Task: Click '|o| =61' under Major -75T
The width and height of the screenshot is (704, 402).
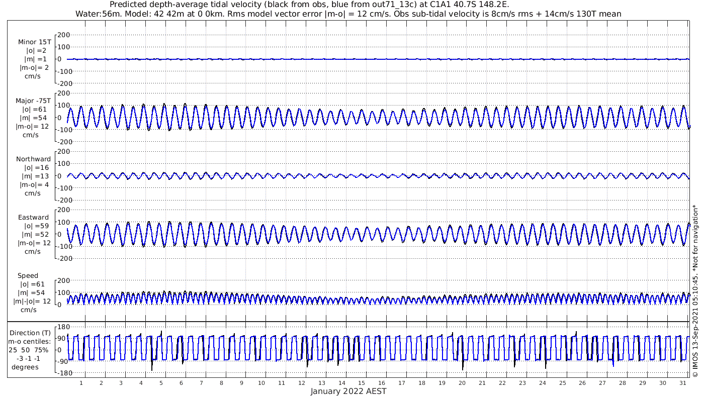Action: point(35,110)
